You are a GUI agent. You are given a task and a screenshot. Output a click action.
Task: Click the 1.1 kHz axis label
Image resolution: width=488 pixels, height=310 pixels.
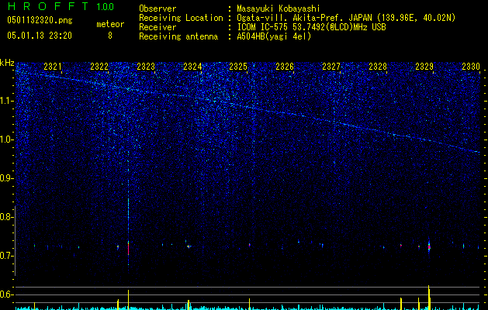coord(6,101)
